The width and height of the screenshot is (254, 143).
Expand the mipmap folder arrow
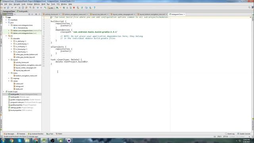point(9,78)
